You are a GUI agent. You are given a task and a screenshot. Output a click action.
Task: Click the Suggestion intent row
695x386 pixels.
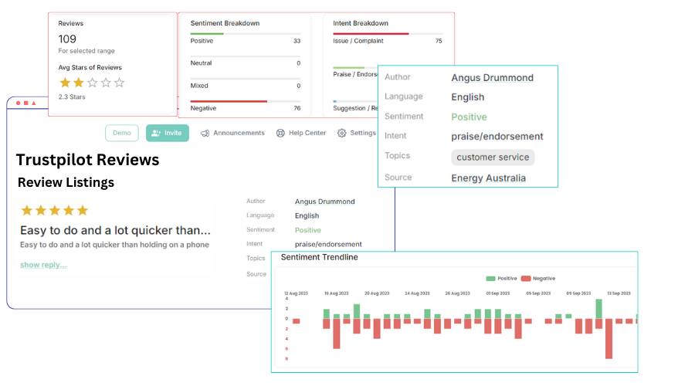355,107
